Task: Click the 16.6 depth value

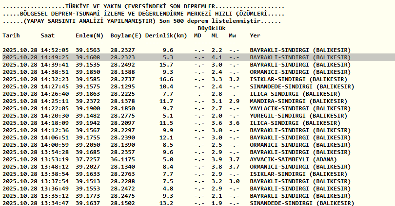Action: click(x=166, y=80)
